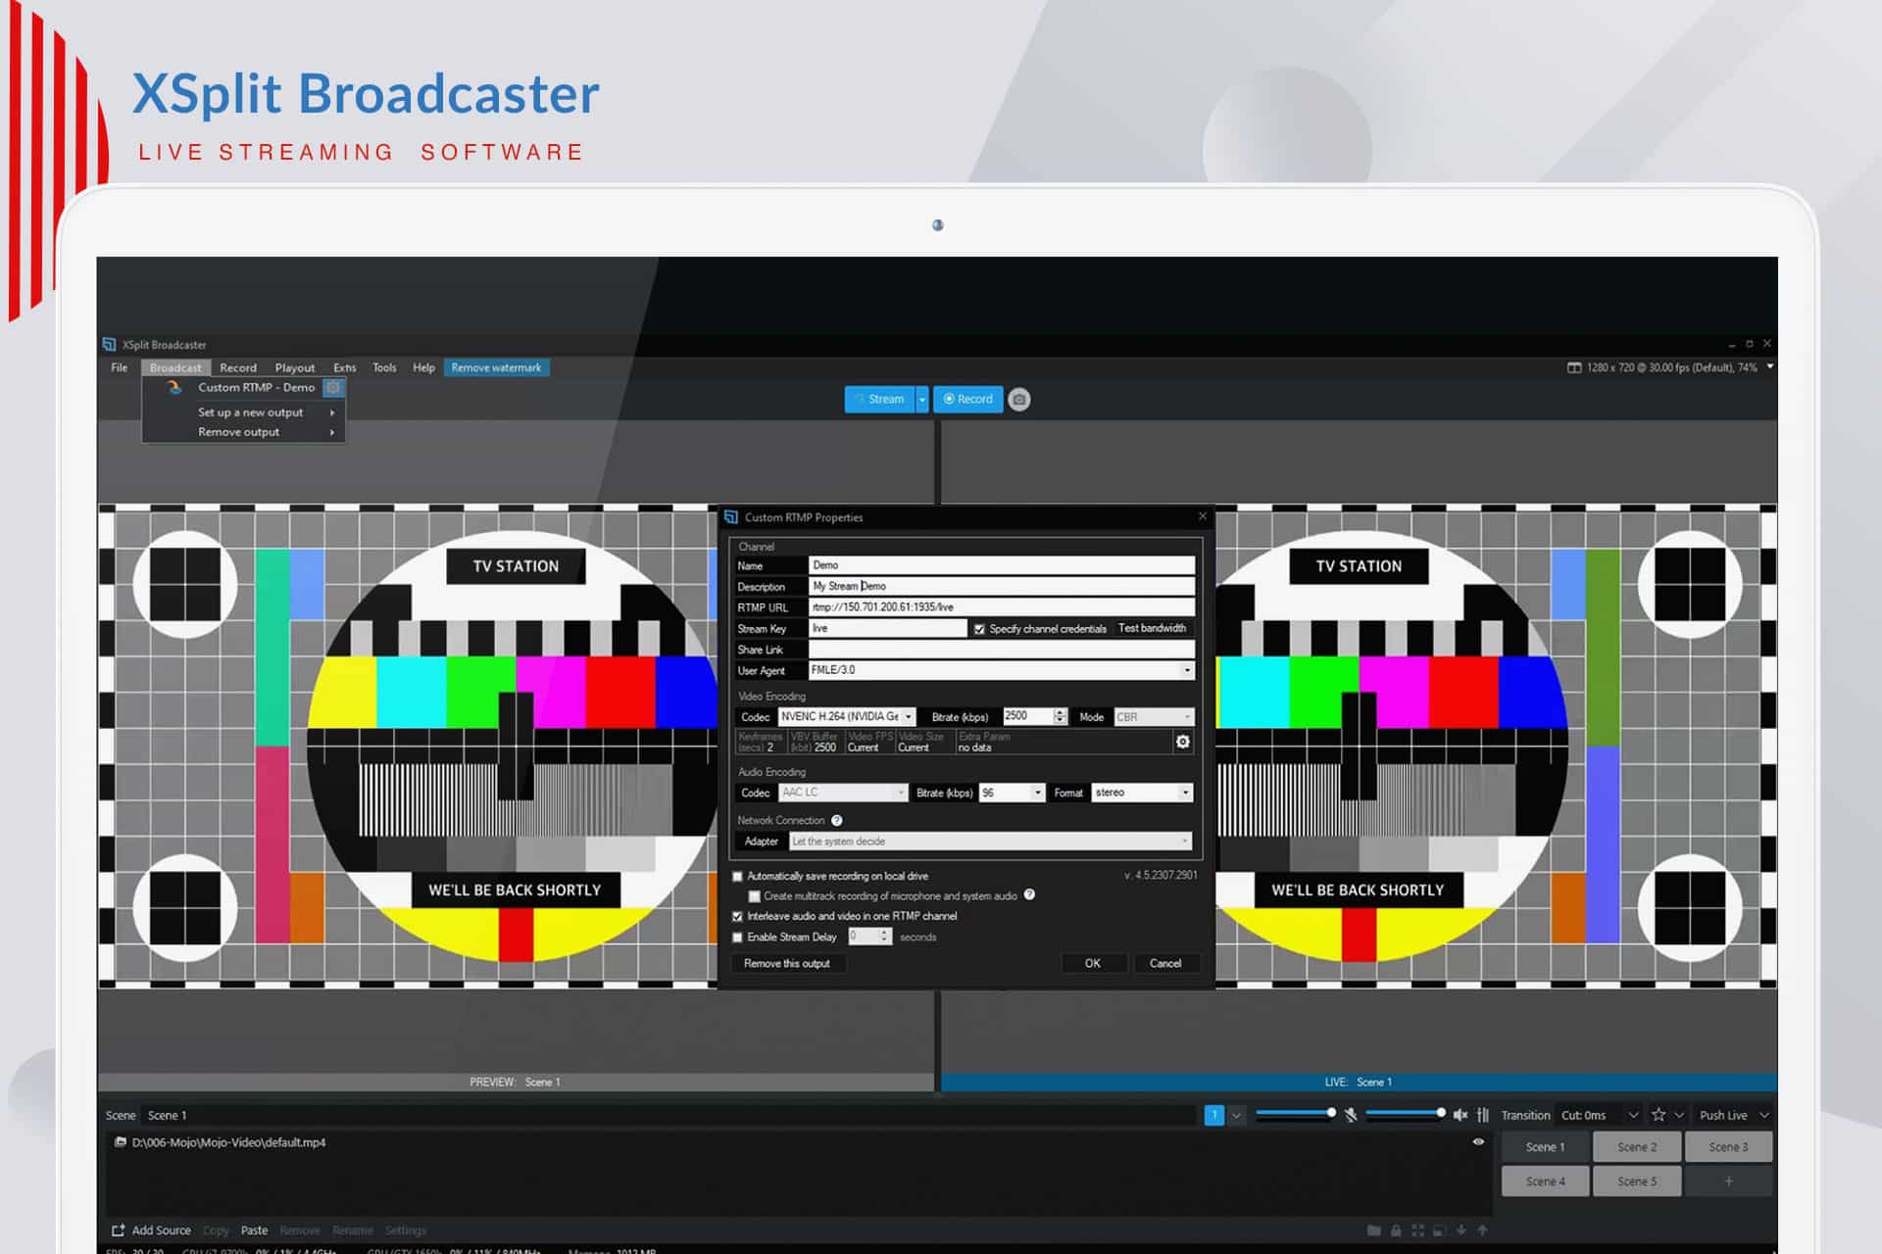Image resolution: width=1882 pixels, height=1254 pixels.
Task: Enable Stream Delay checkbox
Action: [738, 938]
